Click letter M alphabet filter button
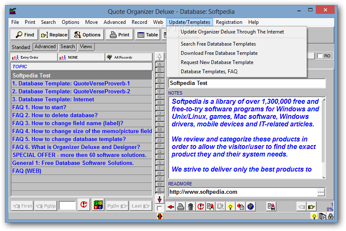The height and width of the screenshot is (231, 346). [x=159, y=130]
